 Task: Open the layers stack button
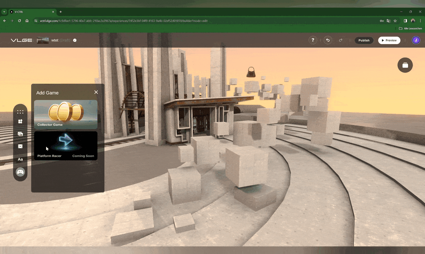click(405, 65)
